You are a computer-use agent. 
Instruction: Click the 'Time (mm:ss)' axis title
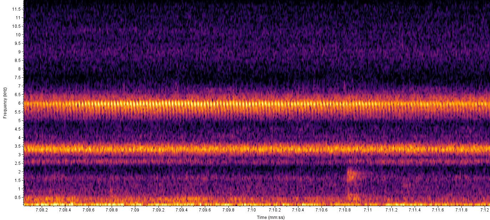click(x=271, y=217)
